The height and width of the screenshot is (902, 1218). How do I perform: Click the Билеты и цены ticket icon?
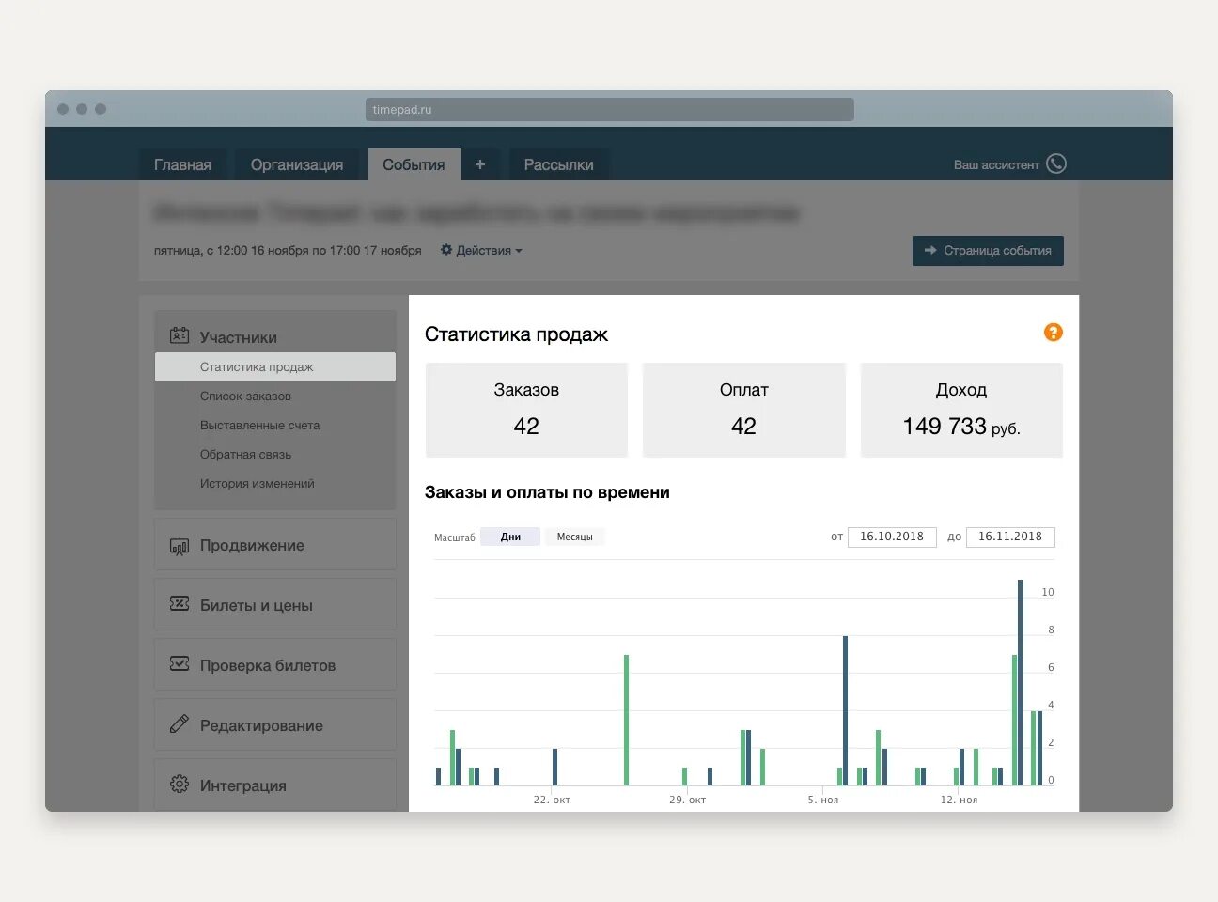pos(180,604)
